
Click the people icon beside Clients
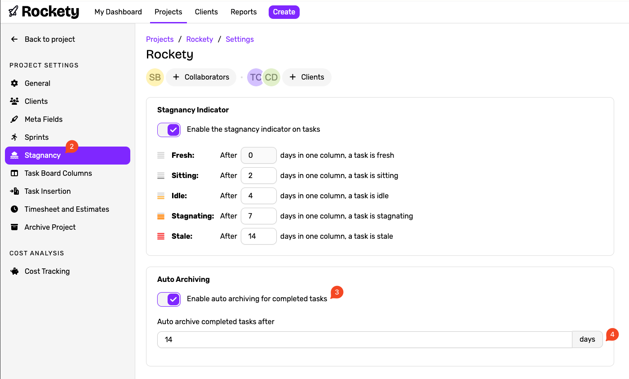pos(14,101)
